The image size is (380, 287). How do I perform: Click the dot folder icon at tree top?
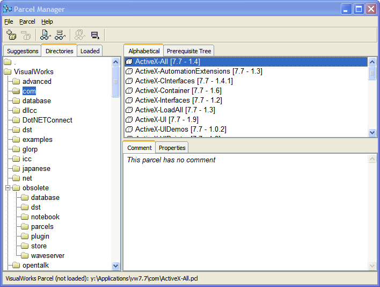click(8, 62)
